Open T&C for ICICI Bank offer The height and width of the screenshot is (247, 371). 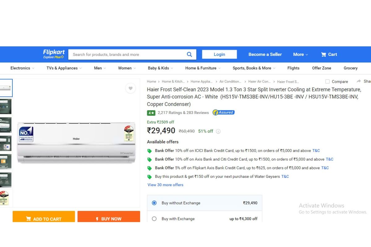[316, 151]
